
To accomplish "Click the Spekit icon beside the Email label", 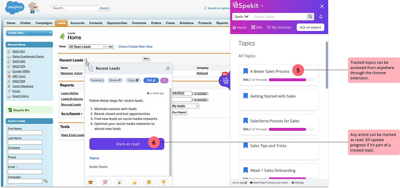I will click(18, 167).
